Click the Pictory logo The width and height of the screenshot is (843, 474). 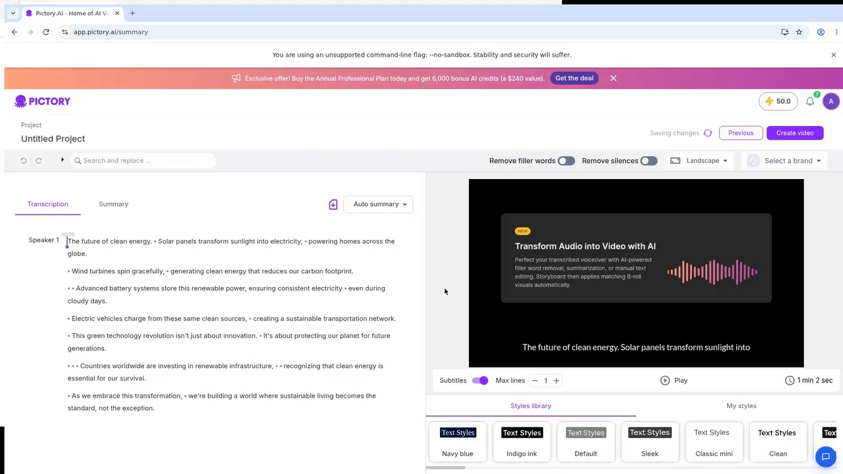[x=43, y=101]
